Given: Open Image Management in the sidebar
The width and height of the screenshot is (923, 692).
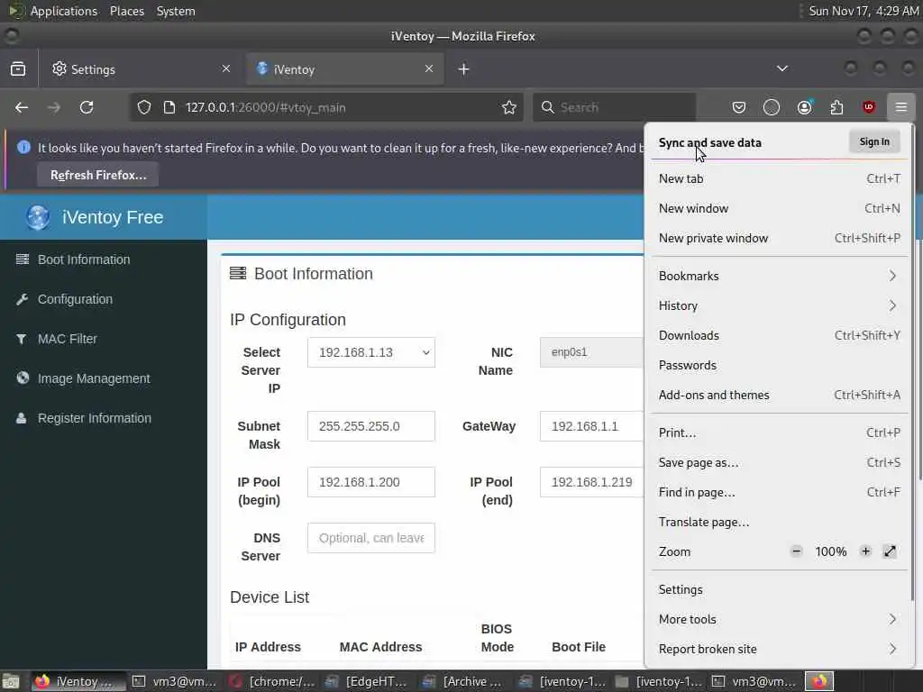Looking at the screenshot, I should tap(94, 378).
